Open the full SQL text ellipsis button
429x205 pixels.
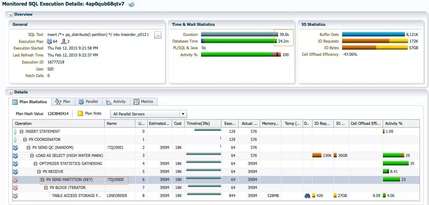tap(158, 35)
